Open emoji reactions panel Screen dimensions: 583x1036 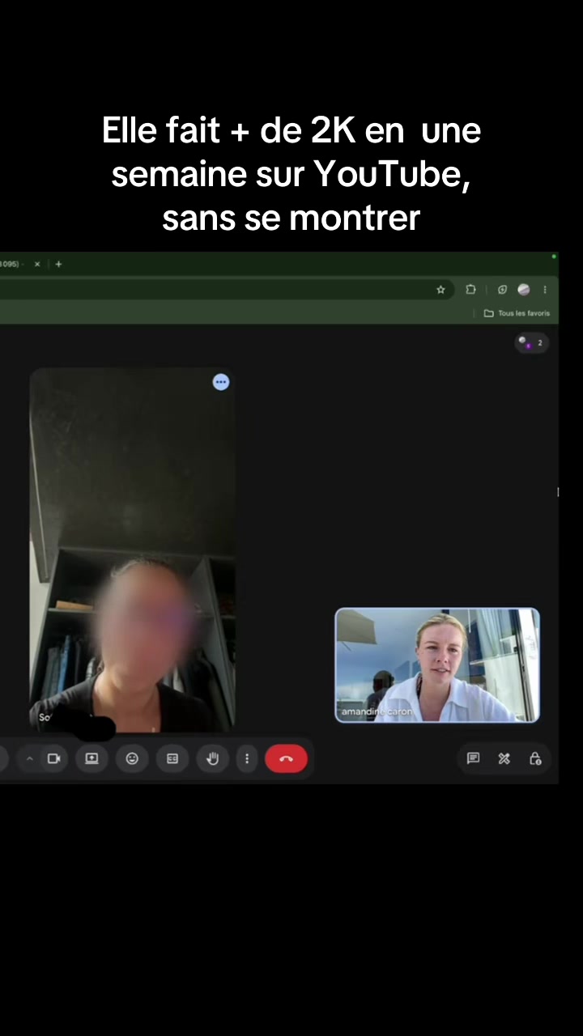tap(132, 758)
